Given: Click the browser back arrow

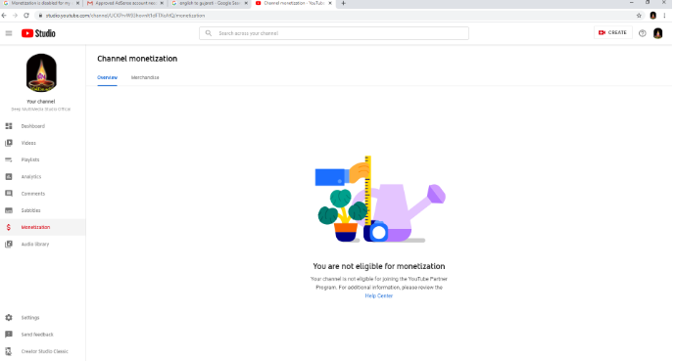Looking at the screenshot, I should click(x=4, y=15).
